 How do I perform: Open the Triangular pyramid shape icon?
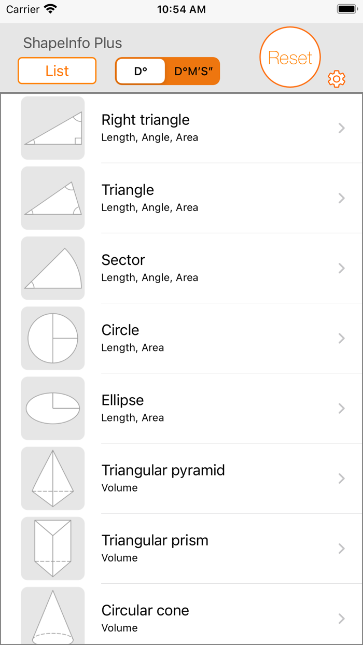[52, 478]
